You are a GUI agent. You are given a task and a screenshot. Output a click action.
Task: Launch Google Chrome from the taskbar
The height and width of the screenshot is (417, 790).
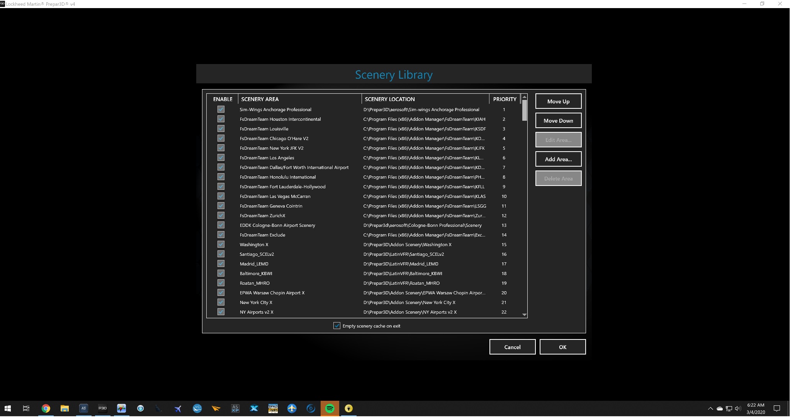pyautogui.click(x=46, y=409)
